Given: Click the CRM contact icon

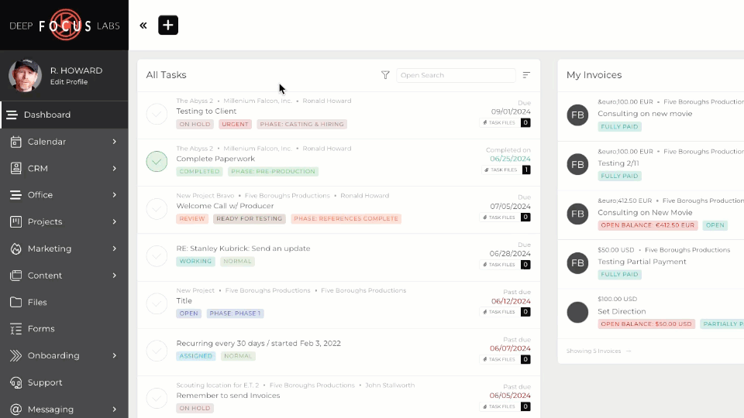Looking at the screenshot, I should (x=15, y=168).
